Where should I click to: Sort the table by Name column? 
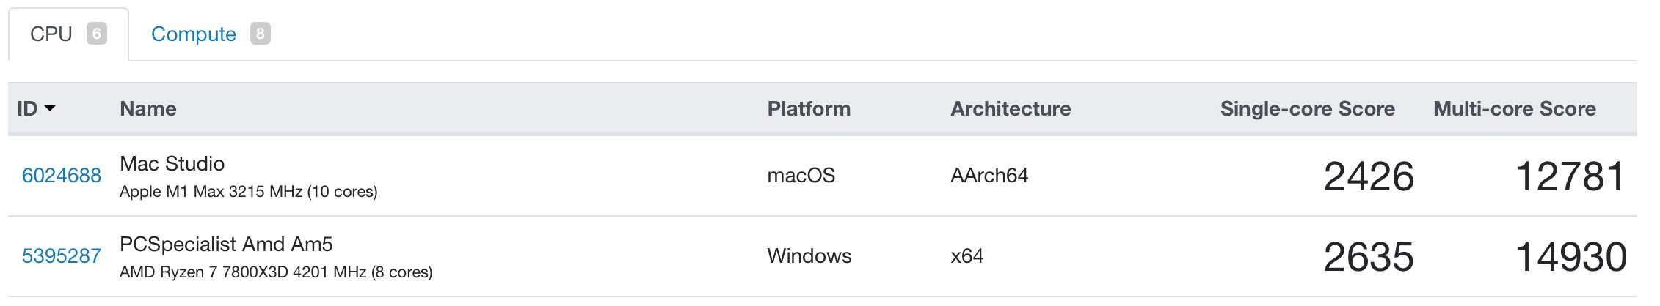point(148,109)
